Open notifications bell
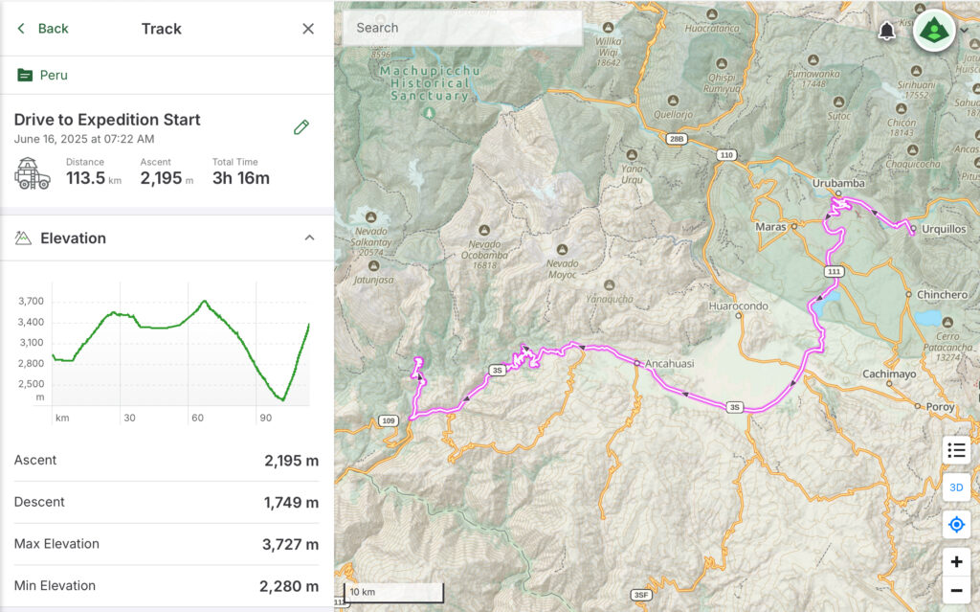 [x=887, y=31]
